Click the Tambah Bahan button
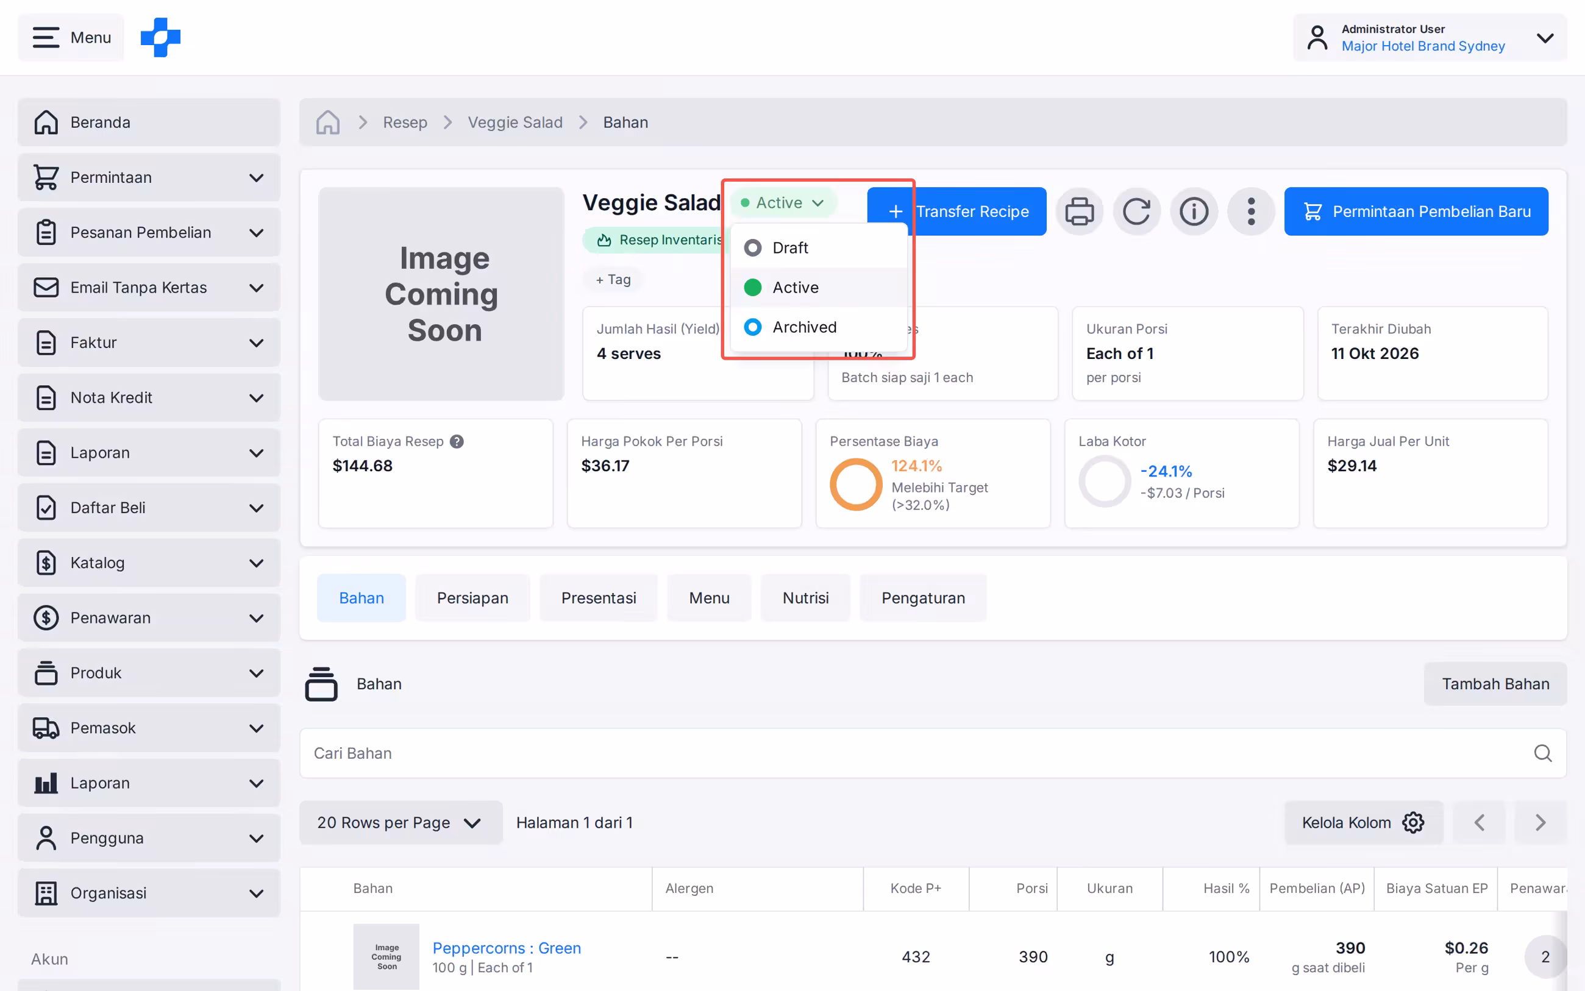 tap(1495, 684)
